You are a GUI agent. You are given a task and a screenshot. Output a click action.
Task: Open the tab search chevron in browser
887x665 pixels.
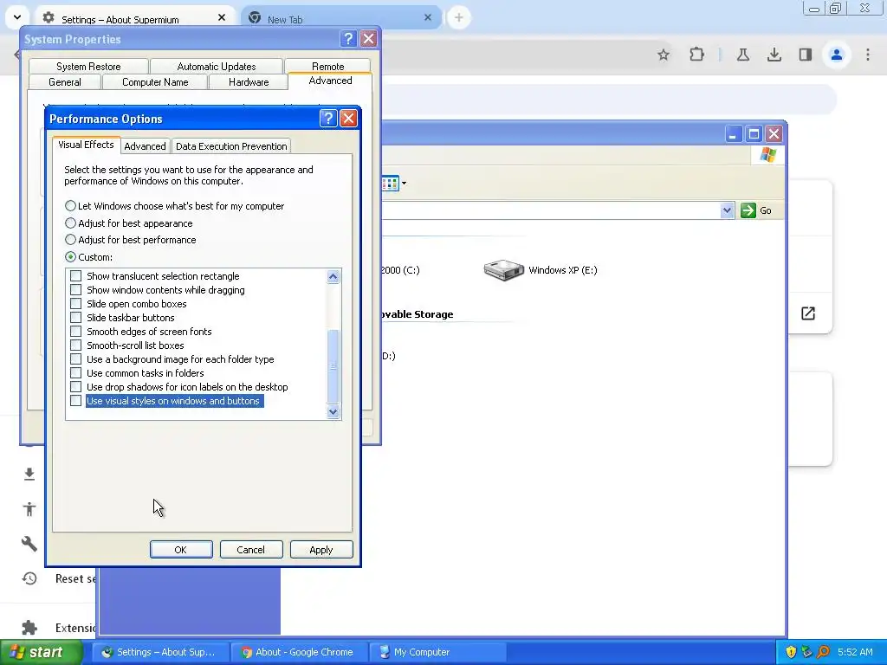(x=17, y=17)
